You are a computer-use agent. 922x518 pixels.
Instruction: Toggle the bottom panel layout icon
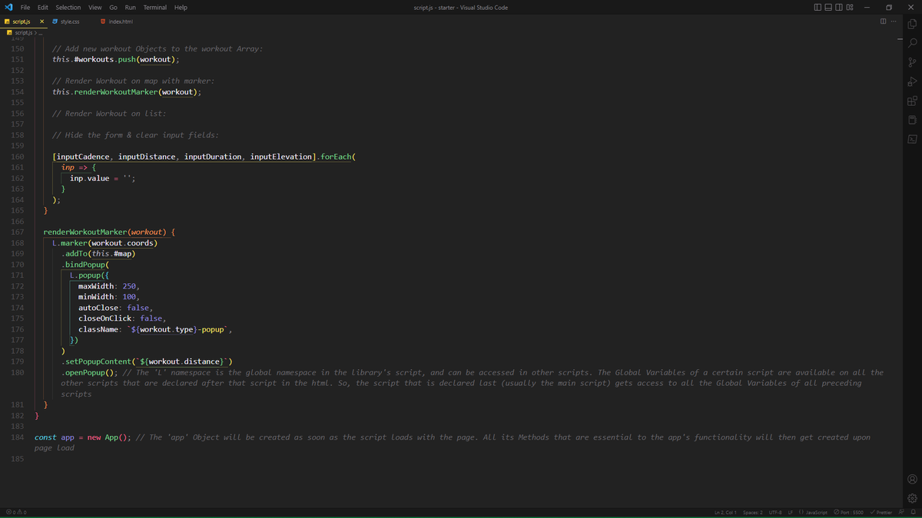pos(828,7)
